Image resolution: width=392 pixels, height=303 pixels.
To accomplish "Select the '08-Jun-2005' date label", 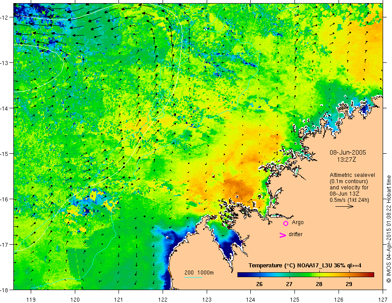I will [348, 152].
